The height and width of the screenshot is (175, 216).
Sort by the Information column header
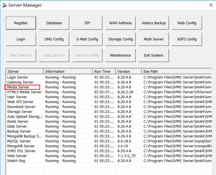(x=68, y=71)
